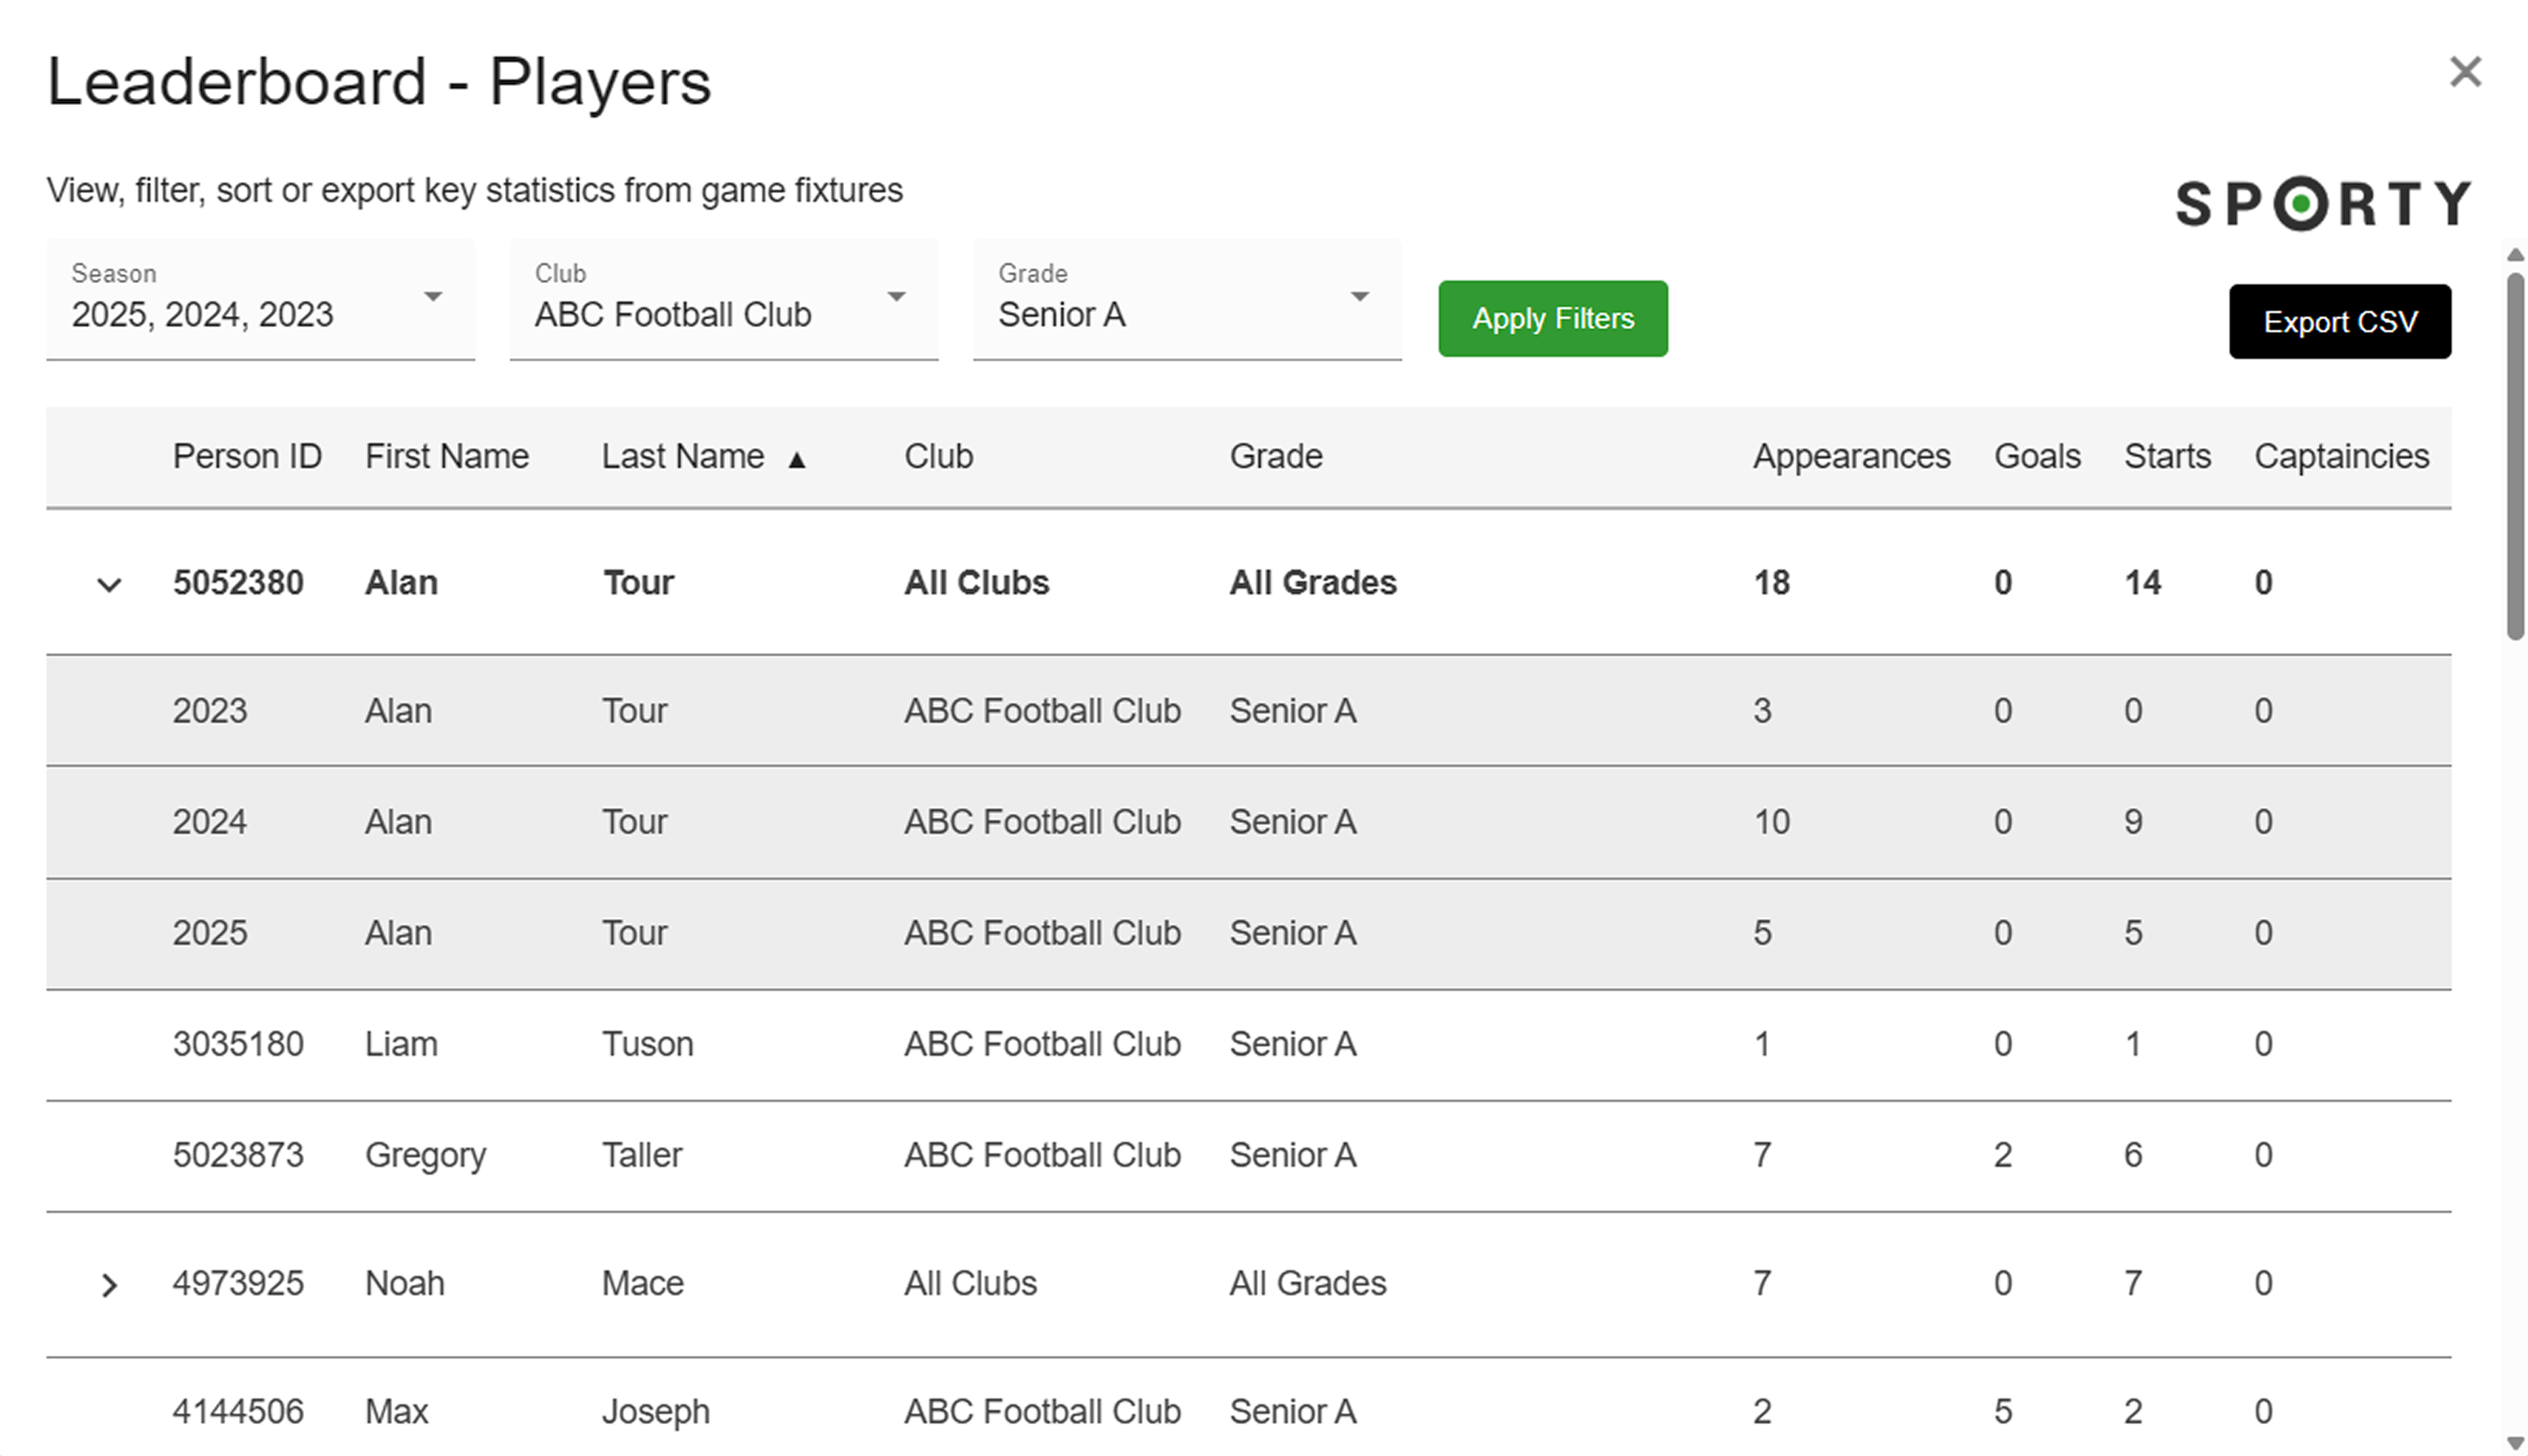Screen dimensions: 2528x1456
Task: Sort by Captaincies column header
Action: pyautogui.click(x=2341, y=456)
